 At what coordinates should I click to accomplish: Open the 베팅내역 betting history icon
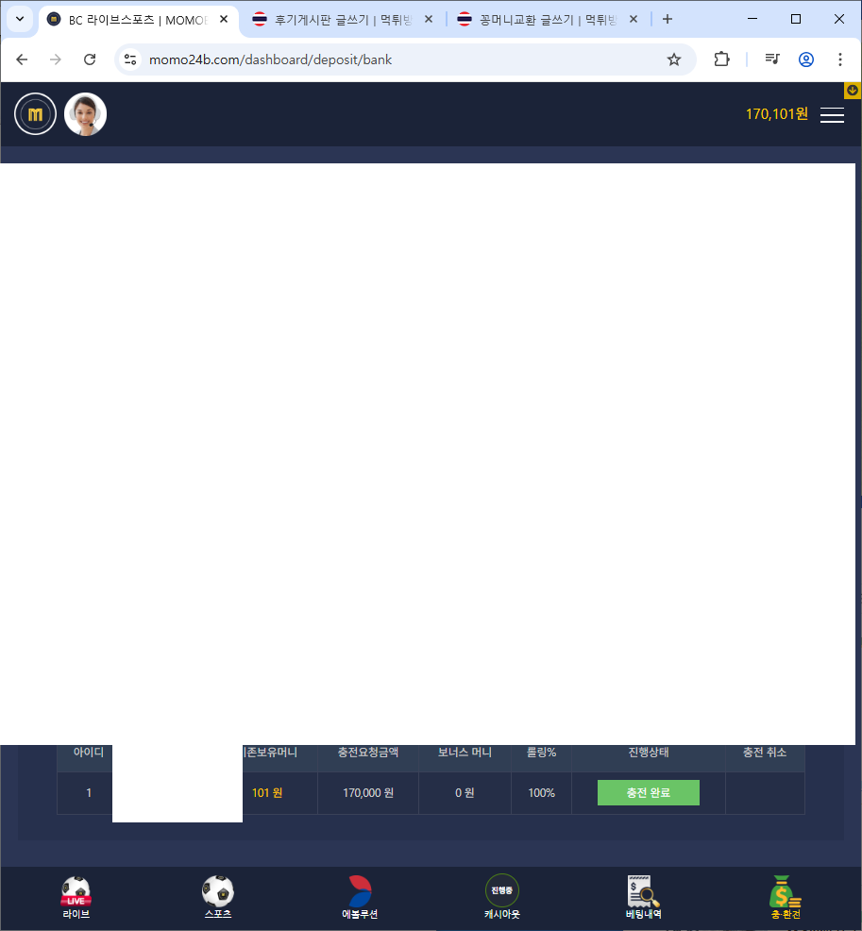643,896
